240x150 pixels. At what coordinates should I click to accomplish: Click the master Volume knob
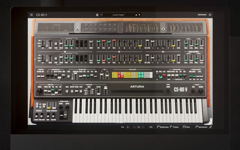201,91
